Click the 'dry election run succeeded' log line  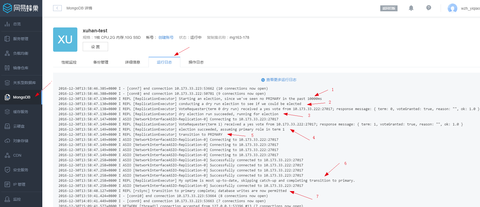tap(168, 114)
